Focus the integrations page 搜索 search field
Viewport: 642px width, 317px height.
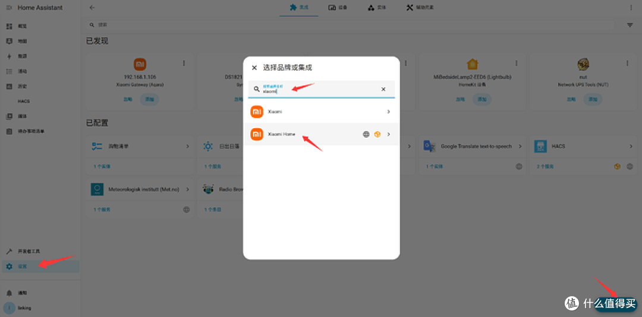click(351, 25)
